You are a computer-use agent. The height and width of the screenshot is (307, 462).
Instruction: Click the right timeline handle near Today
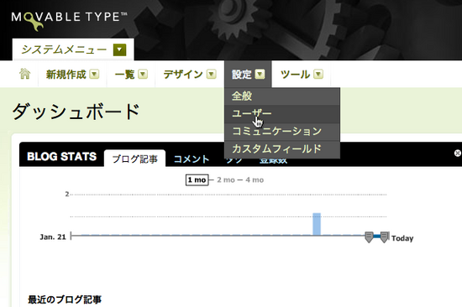[384, 237]
